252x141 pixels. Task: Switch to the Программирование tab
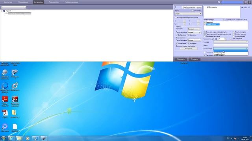(x=71, y=2)
